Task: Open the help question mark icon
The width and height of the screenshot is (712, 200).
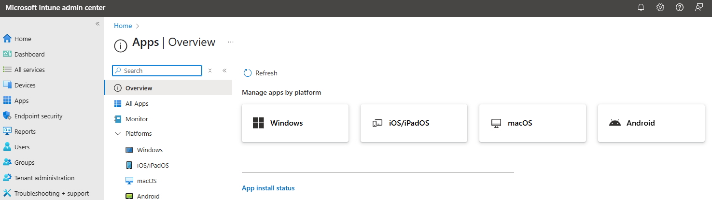Action: coord(680,8)
